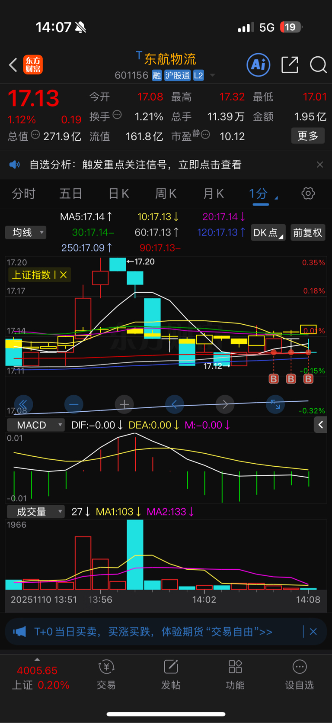332x723 pixels.
Task: Move chart left one step
Action: [175, 405]
